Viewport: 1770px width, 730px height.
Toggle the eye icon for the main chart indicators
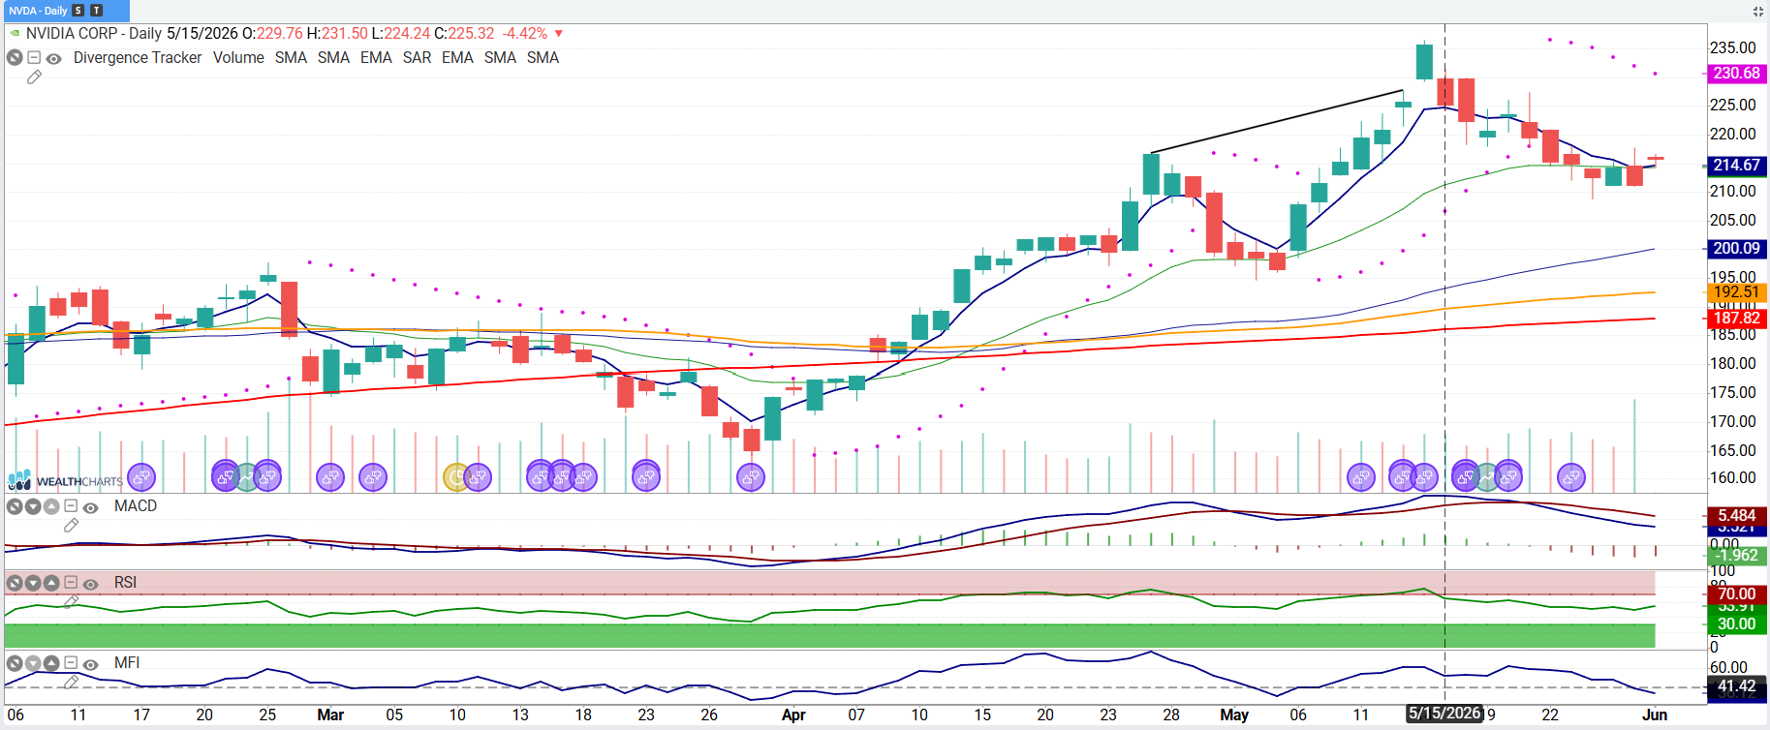tap(53, 58)
